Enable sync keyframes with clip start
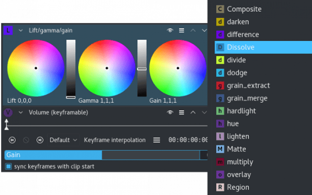The width and height of the screenshot is (312, 195). (8, 166)
